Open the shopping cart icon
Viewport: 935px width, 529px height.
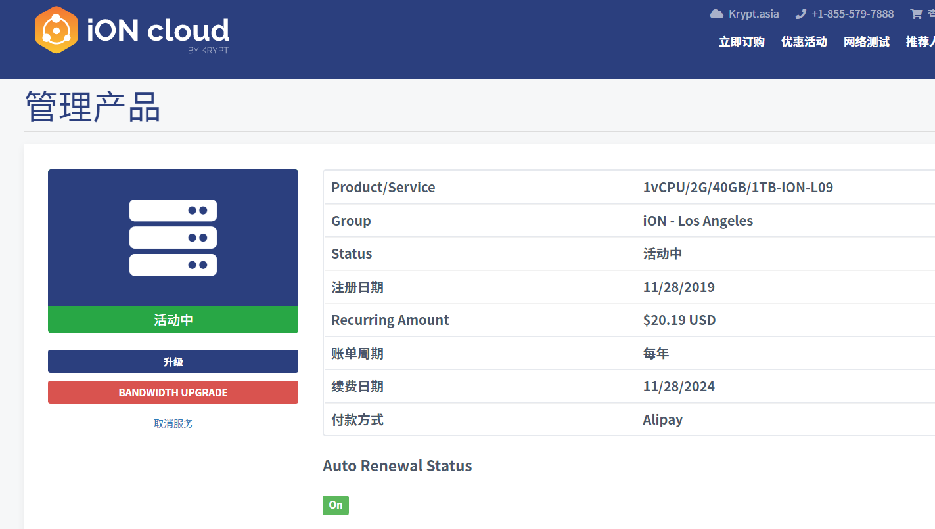point(915,14)
